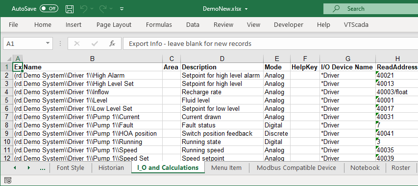The height and width of the screenshot is (186, 418).
Task: Open the VTScada ribbon tab
Action: point(356,25)
